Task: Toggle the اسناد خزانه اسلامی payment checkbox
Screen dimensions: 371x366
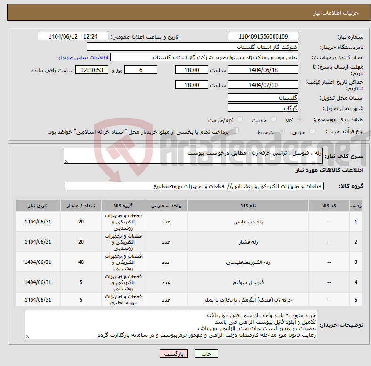Action: click(x=235, y=131)
